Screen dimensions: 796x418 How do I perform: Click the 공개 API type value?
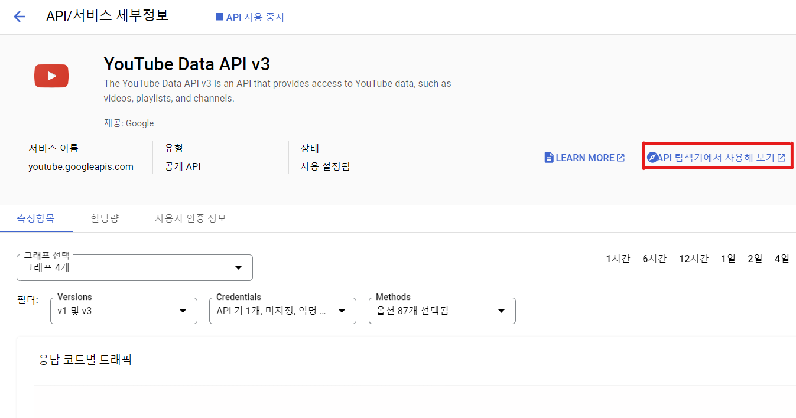(x=183, y=166)
